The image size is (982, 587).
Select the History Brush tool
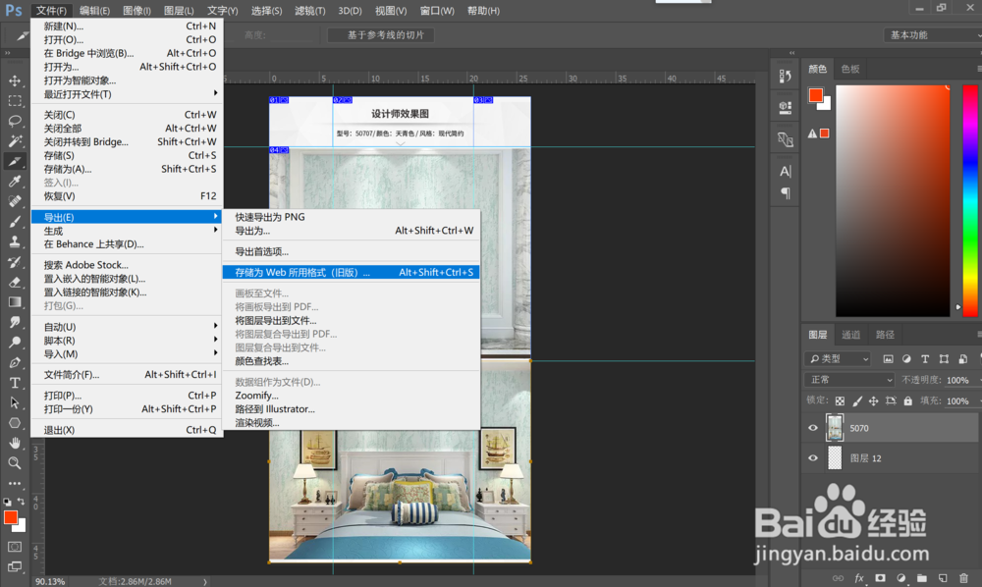point(15,261)
